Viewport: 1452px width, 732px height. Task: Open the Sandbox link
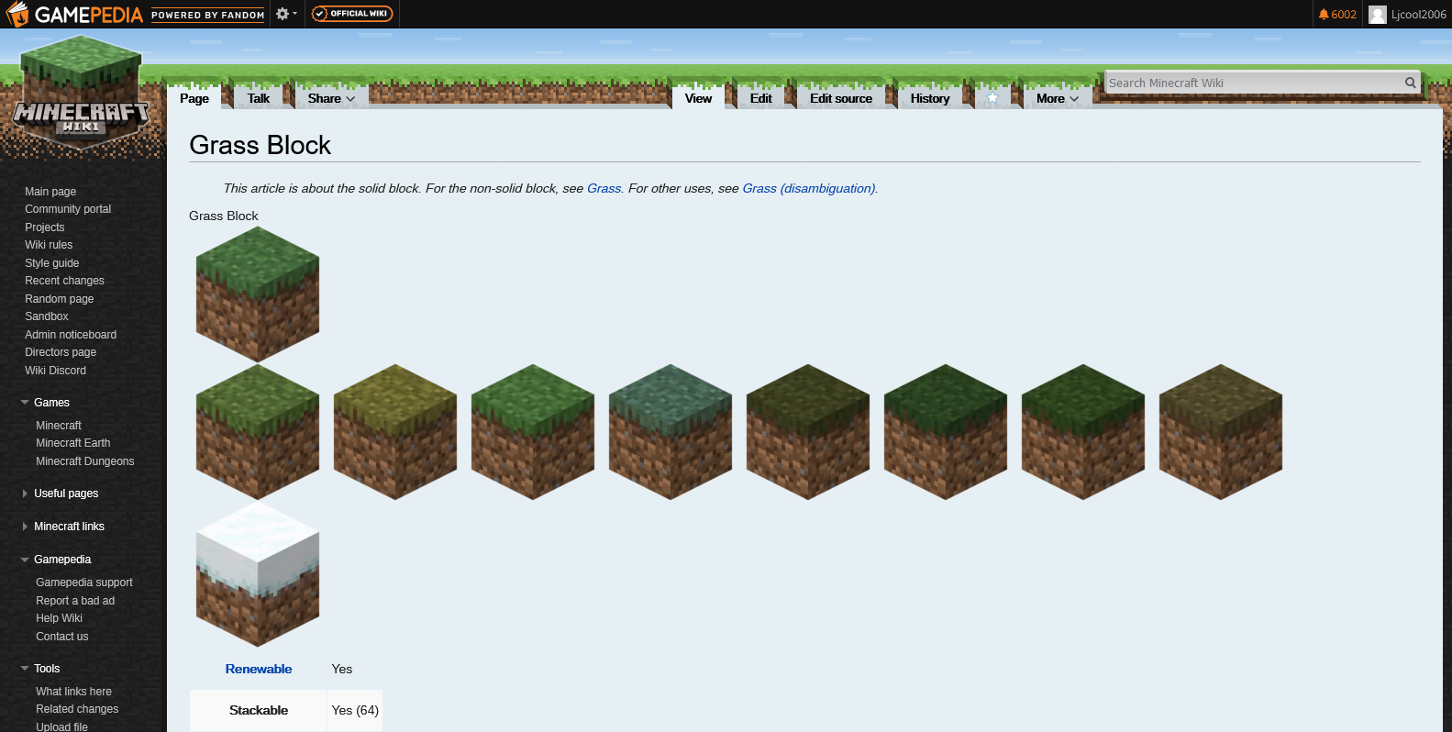point(47,316)
